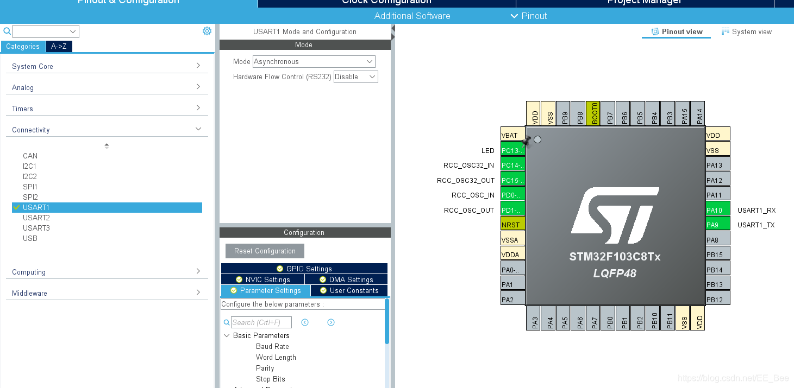Open Additional Software menu
The height and width of the screenshot is (388, 794).
[412, 16]
